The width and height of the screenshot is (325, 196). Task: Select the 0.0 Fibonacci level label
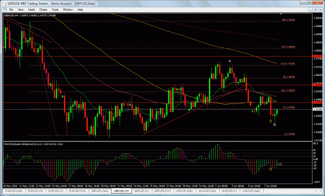pos(290,134)
